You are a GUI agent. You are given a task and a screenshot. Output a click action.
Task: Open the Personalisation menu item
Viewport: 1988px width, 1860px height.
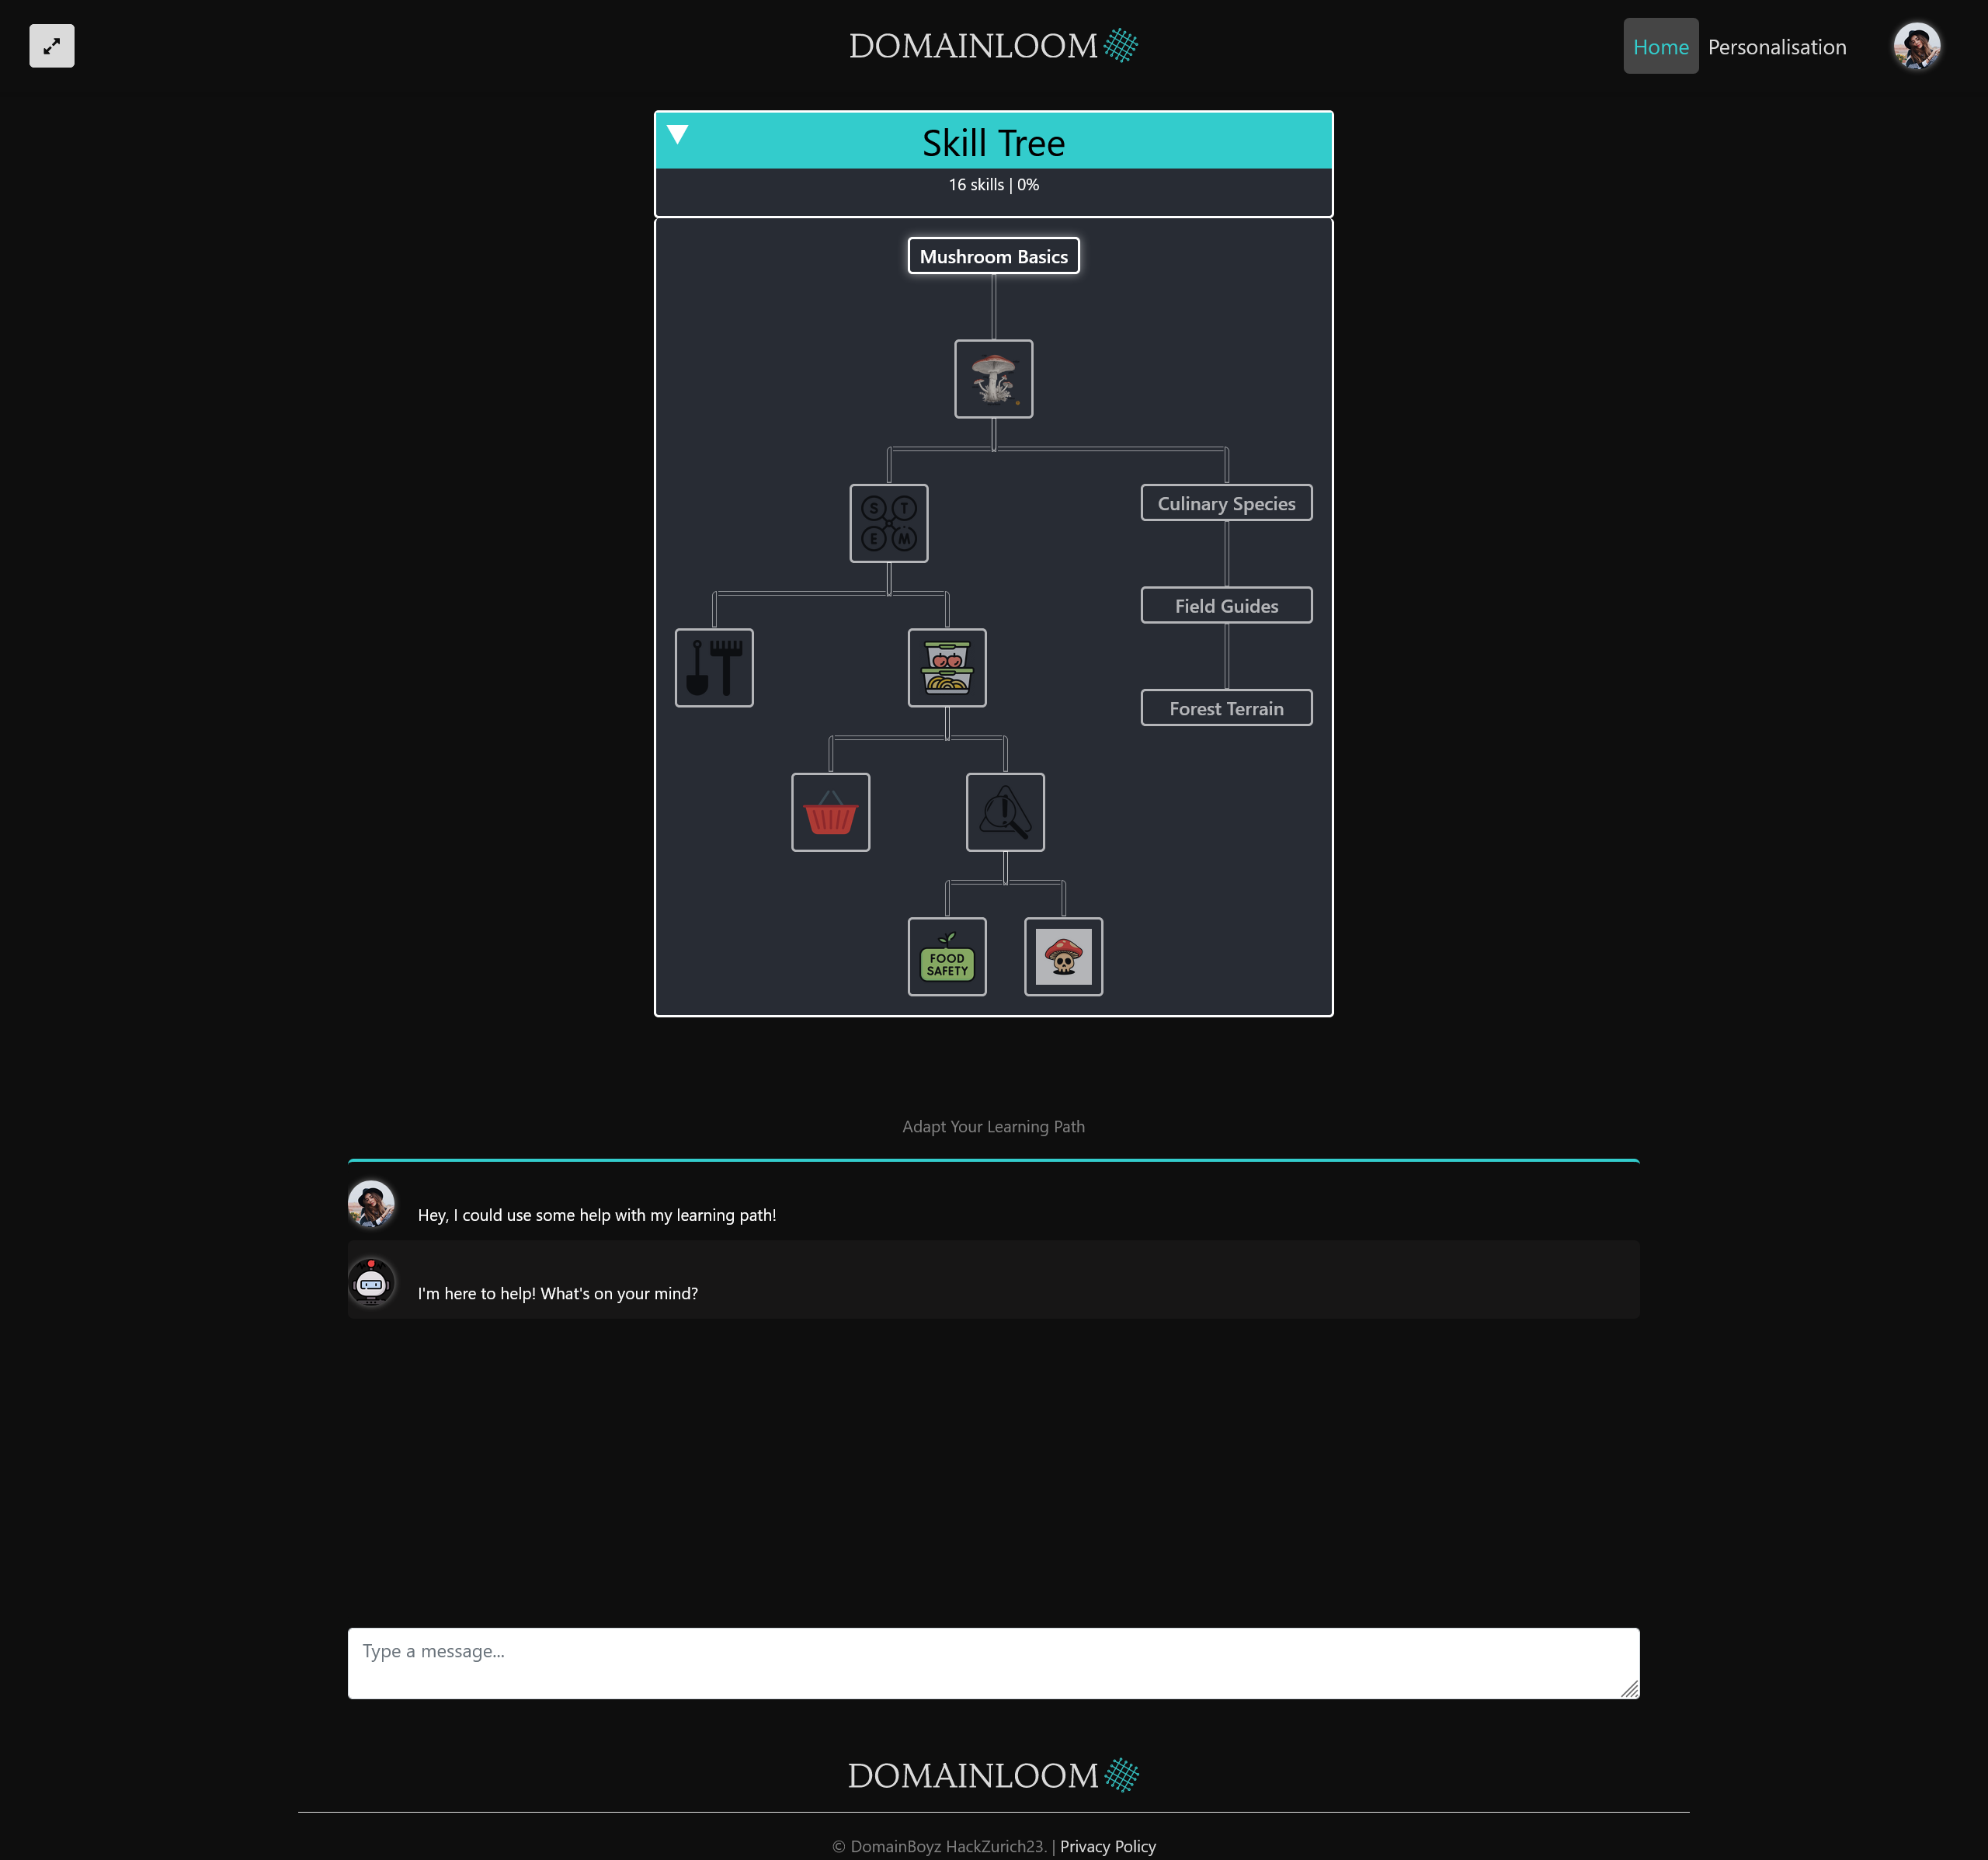[x=1776, y=47]
